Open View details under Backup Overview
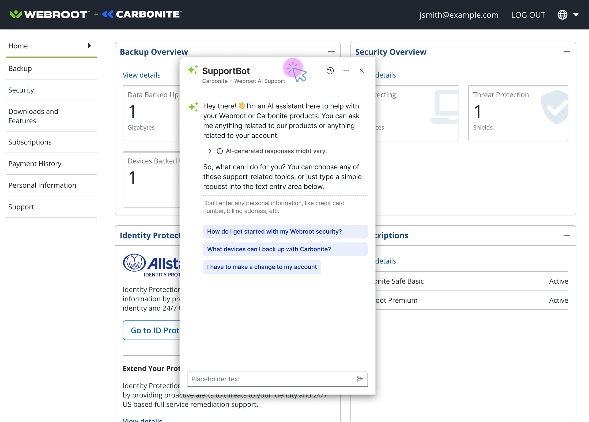The image size is (589, 422). (142, 75)
